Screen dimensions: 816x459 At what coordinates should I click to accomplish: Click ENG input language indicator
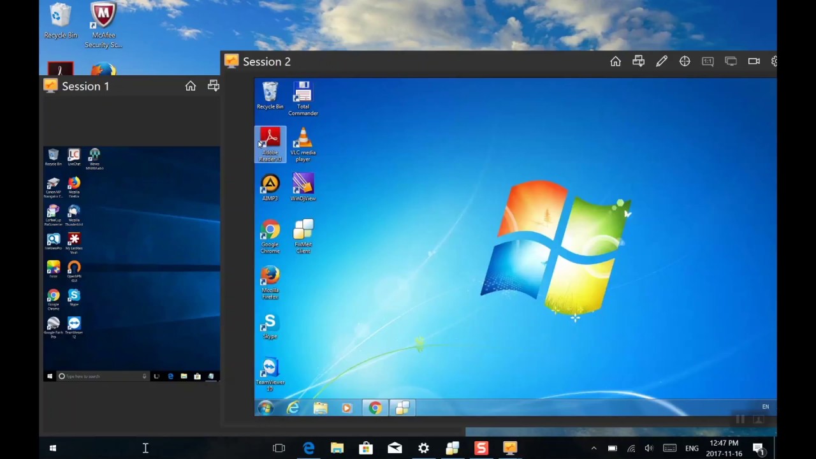(x=692, y=449)
